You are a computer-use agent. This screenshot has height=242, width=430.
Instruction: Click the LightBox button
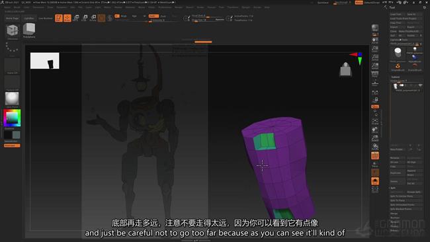[x=29, y=18]
